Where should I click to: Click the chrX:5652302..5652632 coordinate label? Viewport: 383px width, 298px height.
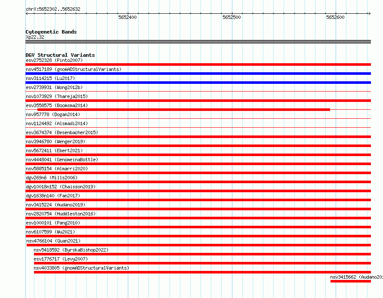tap(53, 9)
